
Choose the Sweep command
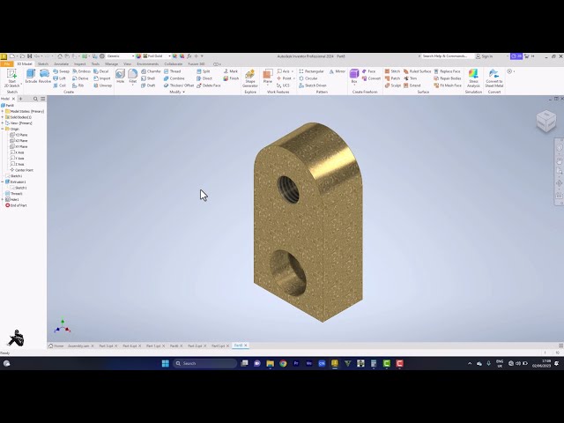click(61, 71)
